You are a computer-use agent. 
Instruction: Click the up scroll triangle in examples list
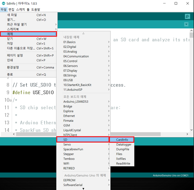(83, 33)
